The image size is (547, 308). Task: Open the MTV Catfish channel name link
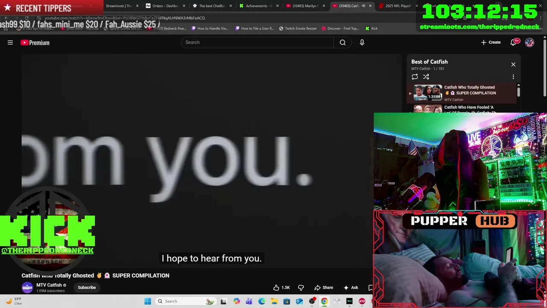[x=49, y=285]
